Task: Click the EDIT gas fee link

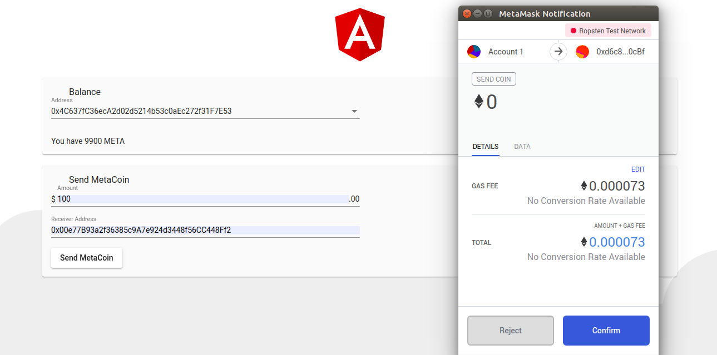Action: coord(638,169)
